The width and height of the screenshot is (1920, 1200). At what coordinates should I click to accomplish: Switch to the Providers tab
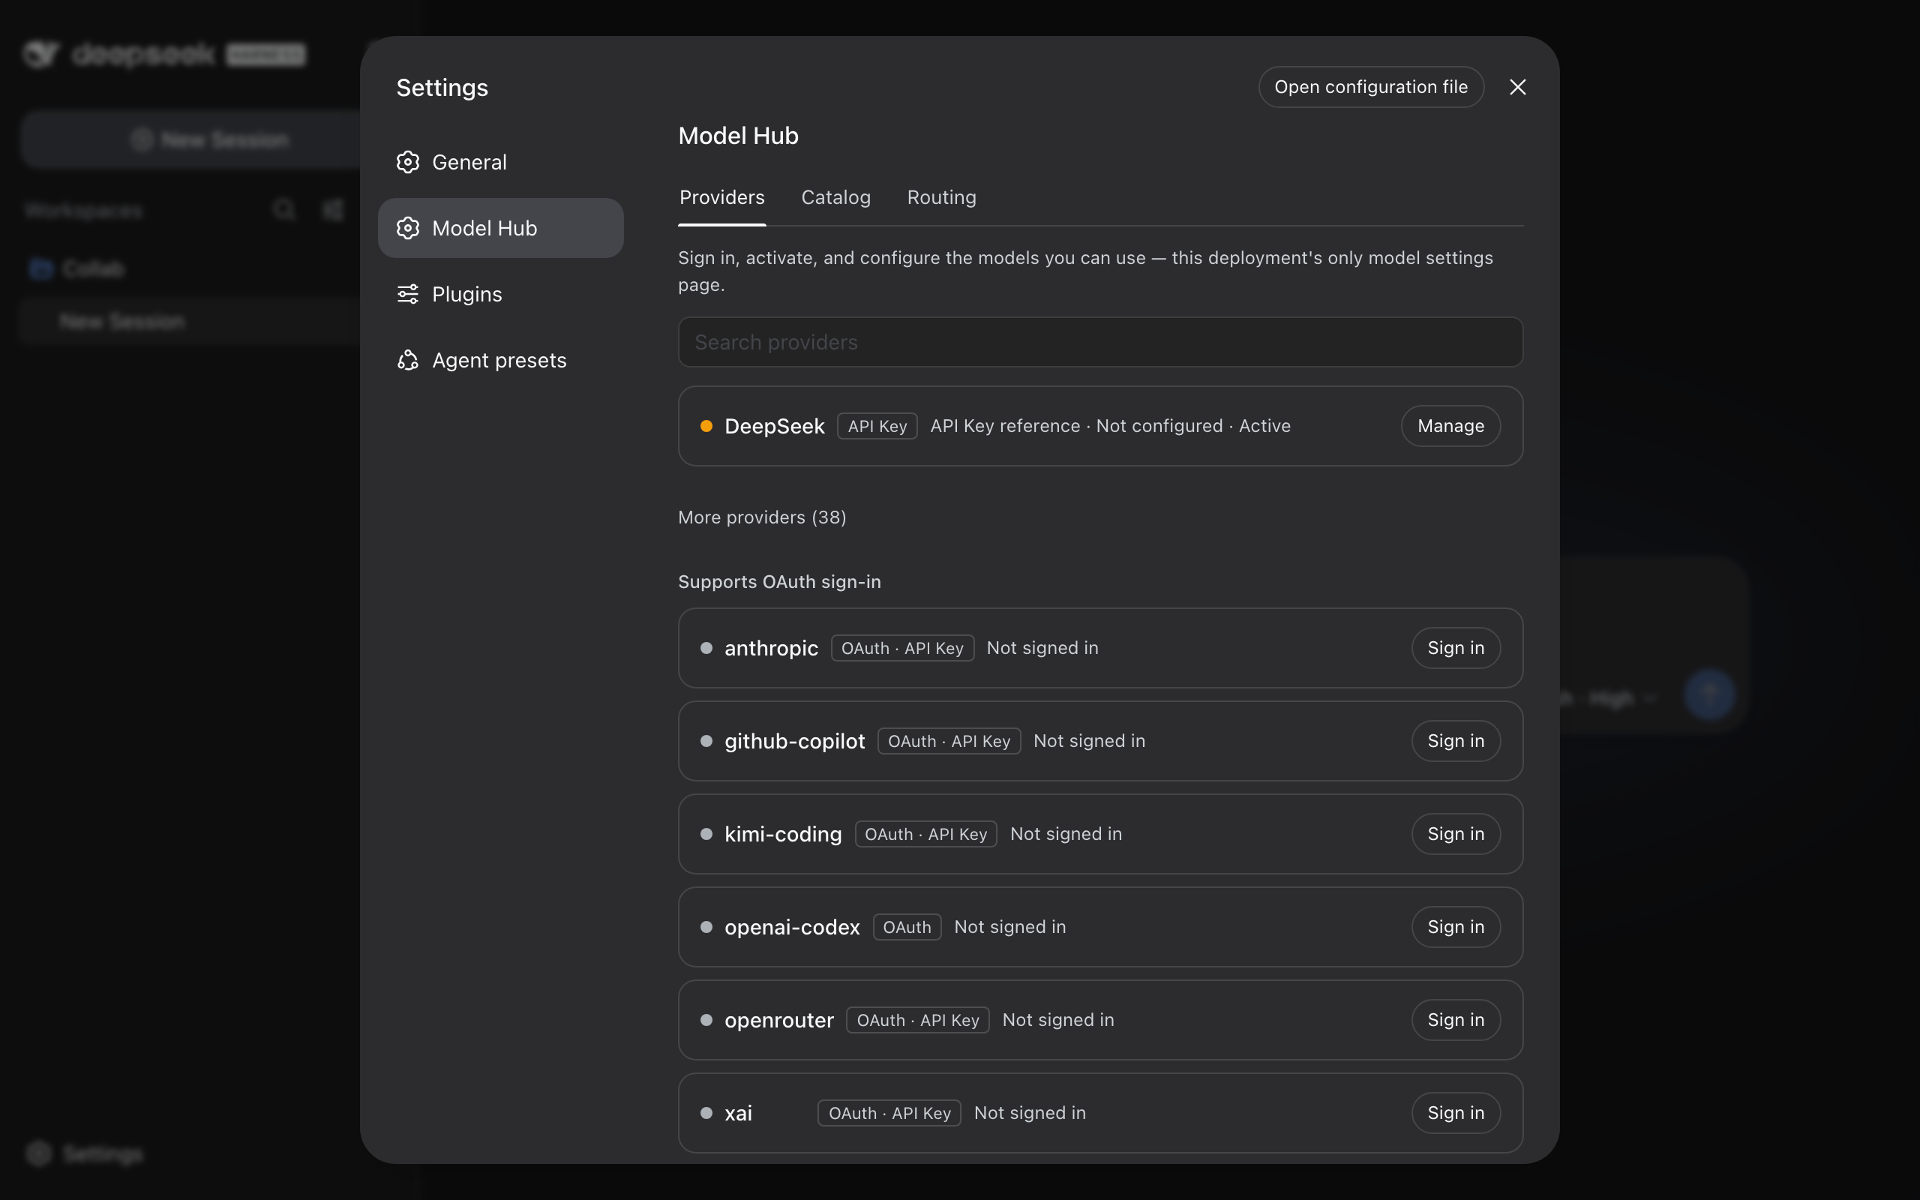tap(722, 197)
